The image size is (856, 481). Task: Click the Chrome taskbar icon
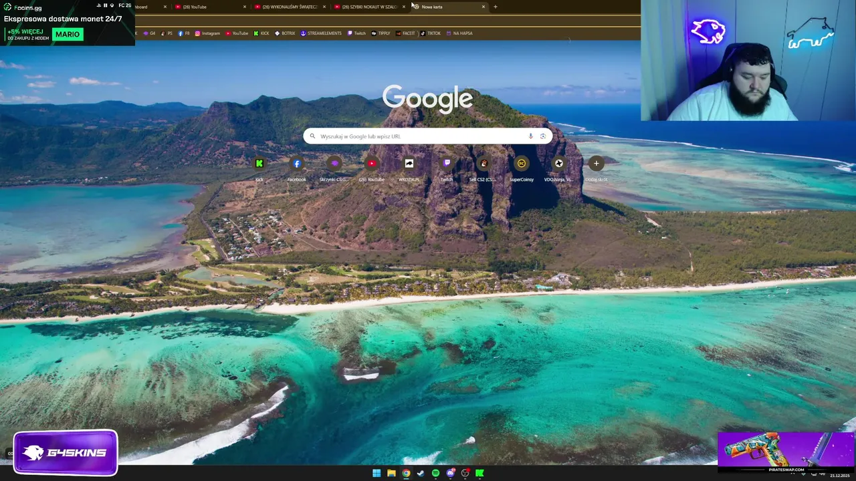click(x=406, y=473)
